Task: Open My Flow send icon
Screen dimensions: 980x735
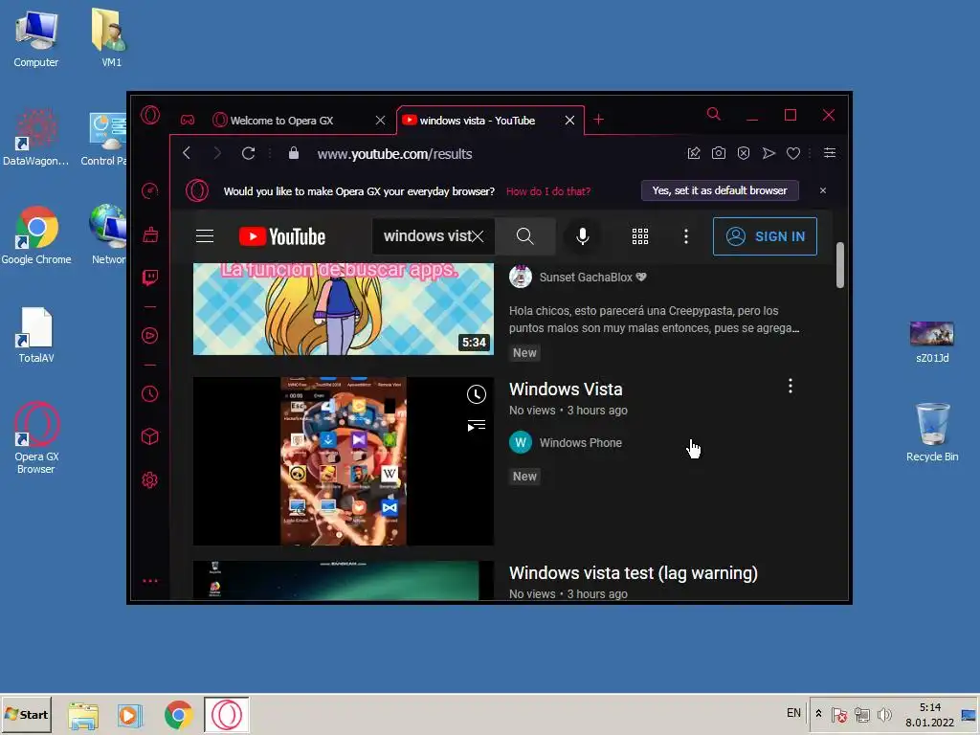Action: point(768,153)
